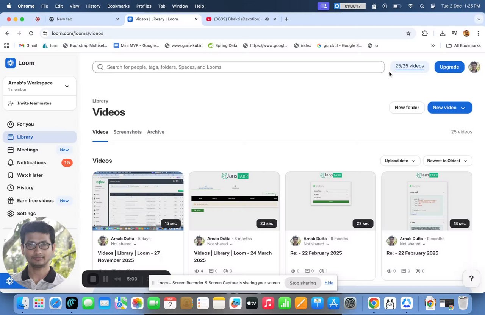Click the 25/25 videos usage indicator
This screenshot has width=485, height=315.
[410, 66]
